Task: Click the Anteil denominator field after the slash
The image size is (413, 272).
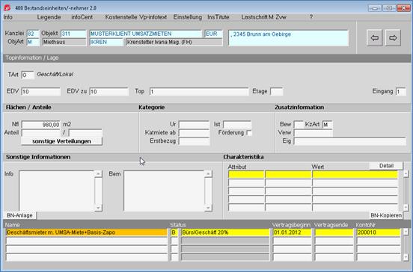Action: click(x=85, y=132)
